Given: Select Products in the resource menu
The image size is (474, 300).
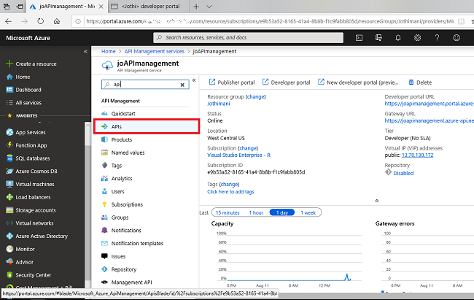Looking at the screenshot, I should pyautogui.click(x=117, y=139).
